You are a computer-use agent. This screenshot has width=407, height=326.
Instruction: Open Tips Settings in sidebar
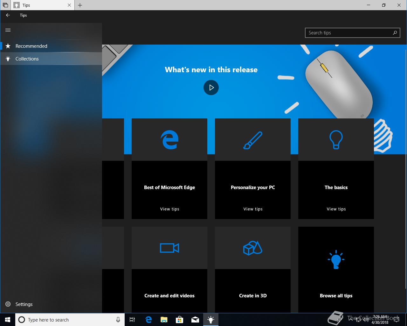click(x=51, y=304)
